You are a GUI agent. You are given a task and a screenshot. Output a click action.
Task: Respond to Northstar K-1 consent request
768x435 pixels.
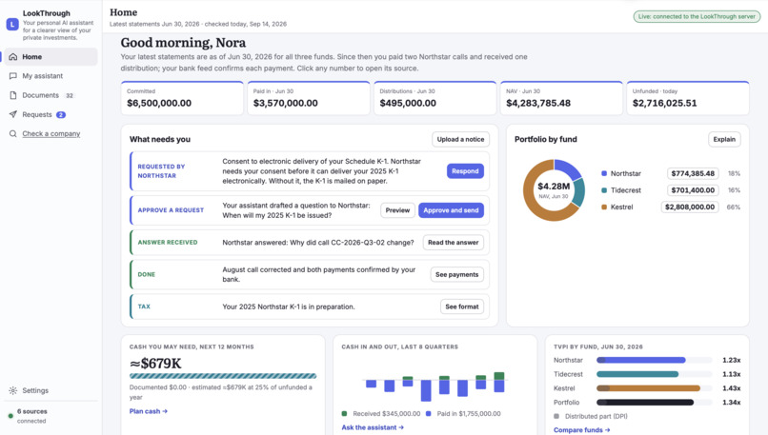465,170
